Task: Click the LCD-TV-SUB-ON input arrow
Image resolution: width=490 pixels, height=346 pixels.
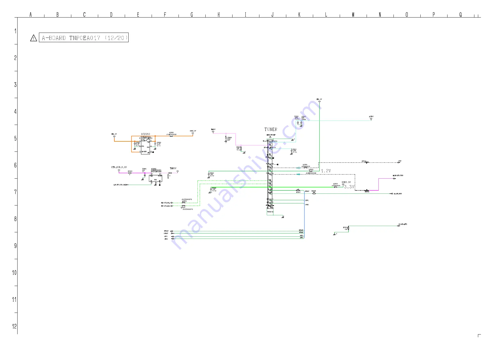Action: (x=127, y=185)
